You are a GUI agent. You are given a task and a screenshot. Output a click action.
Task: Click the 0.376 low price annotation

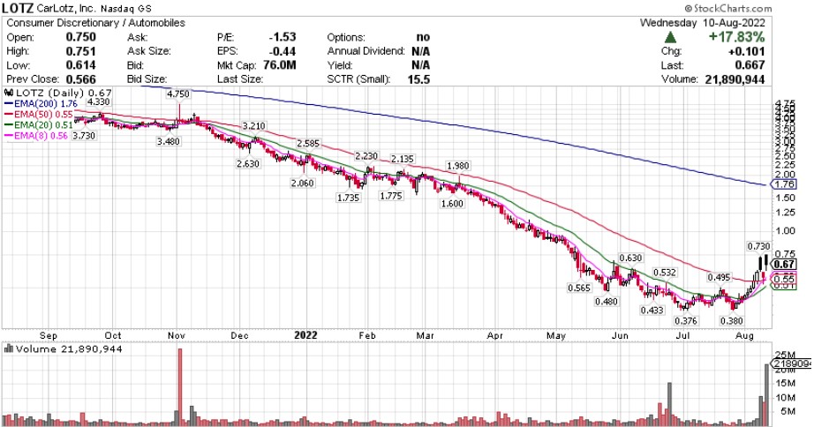686,320
